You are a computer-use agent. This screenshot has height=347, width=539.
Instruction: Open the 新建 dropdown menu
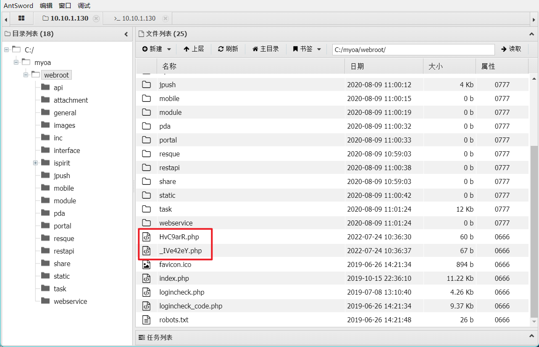[157, 49]
